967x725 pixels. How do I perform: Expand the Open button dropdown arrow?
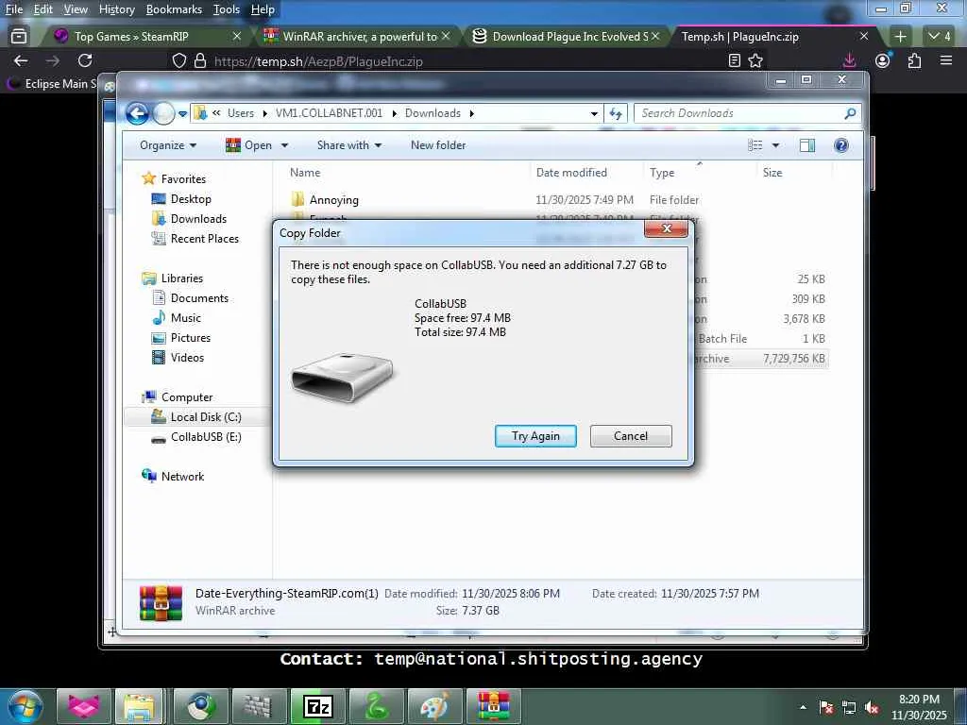284,145
